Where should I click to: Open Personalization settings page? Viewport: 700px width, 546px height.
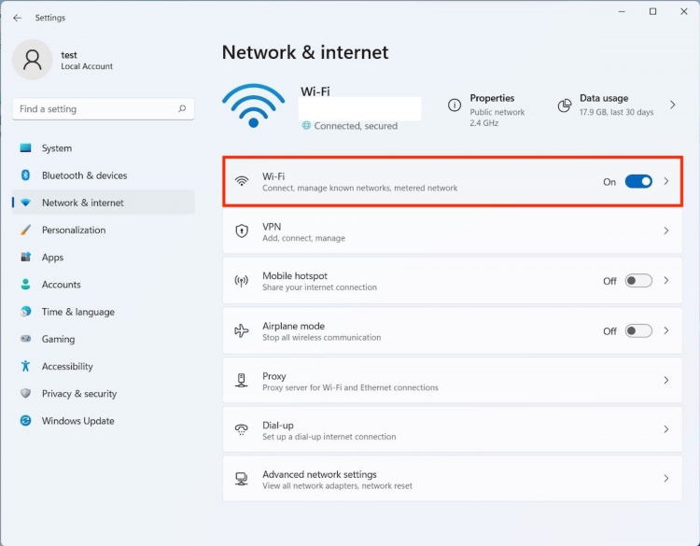point(104,230)
